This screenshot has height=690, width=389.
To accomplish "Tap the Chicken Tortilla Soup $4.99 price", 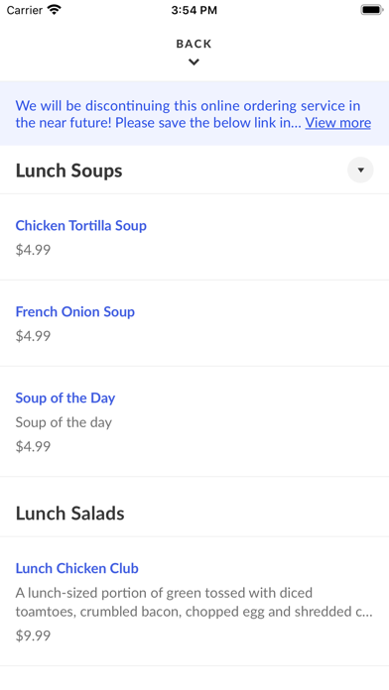I will point(33,250).
